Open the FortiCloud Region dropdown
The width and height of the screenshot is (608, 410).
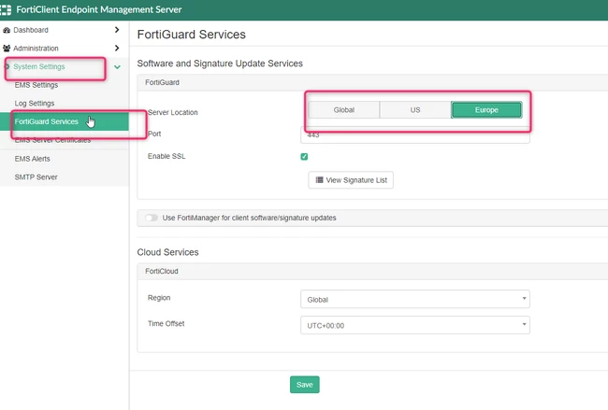tap(415, 299)
